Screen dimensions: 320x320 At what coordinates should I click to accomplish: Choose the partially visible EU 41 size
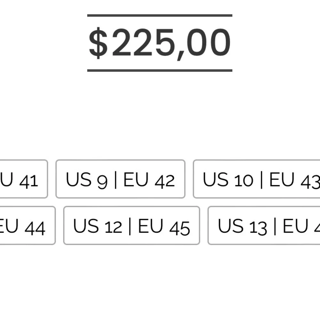click(x=24, y=179)
